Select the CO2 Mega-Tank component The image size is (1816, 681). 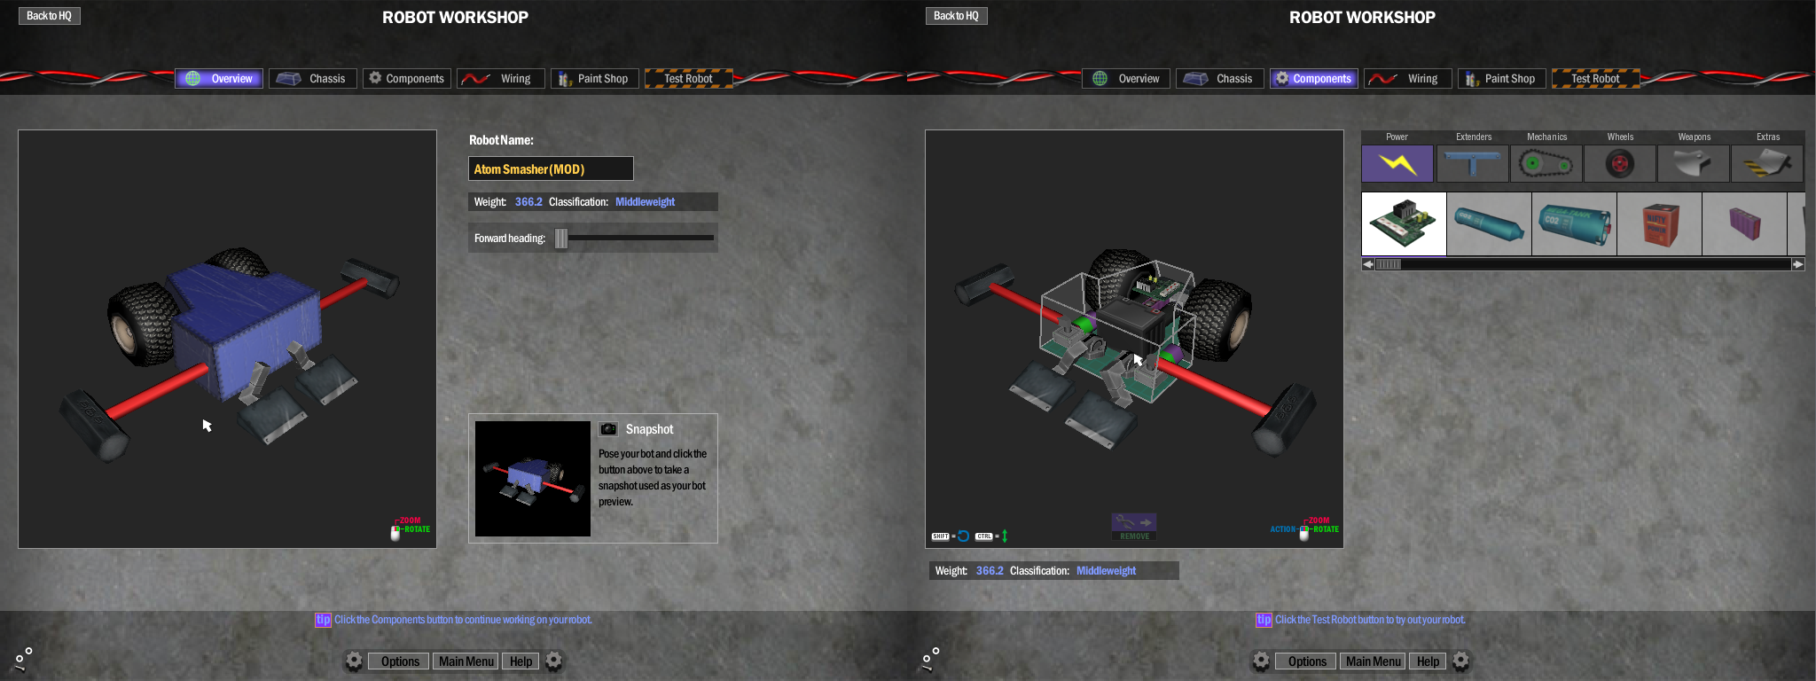pyautogui.click(x=1574, y=224)
